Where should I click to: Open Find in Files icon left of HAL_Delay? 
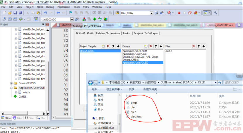pos(117,13)
